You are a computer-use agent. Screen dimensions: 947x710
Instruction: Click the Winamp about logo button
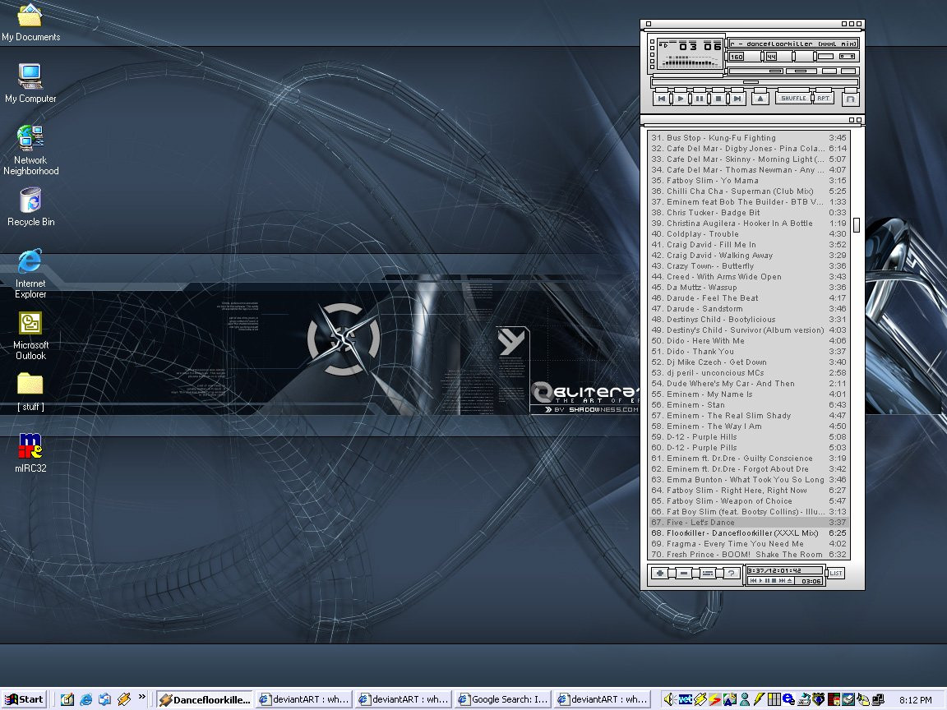[850, 99]
